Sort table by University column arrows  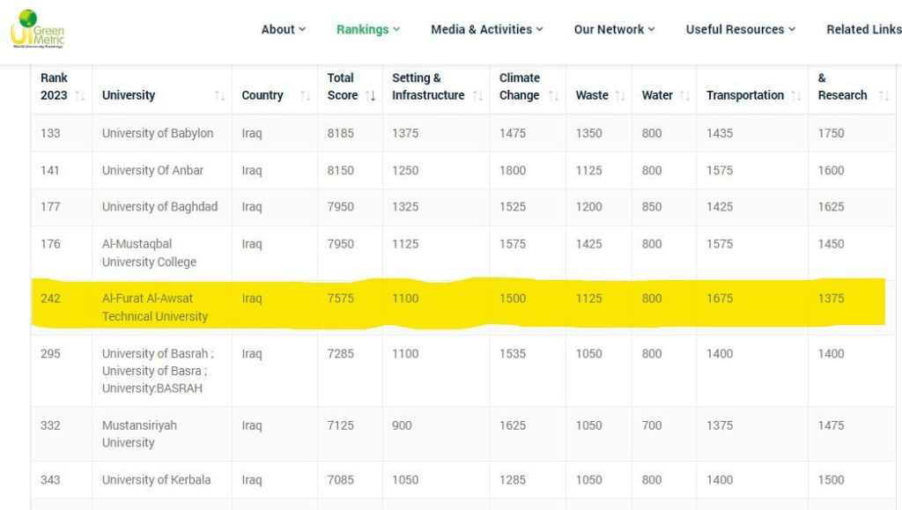click(219, 95)
